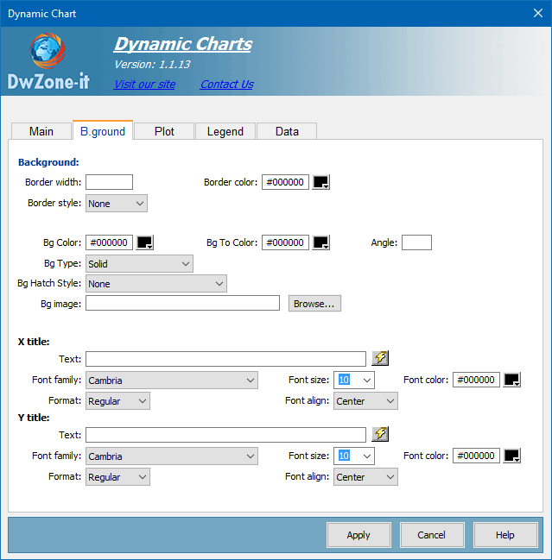Switch to the Legend tab
Viewport: 552px width, 560px height.
pyautogui.click(x=225, y=131)
